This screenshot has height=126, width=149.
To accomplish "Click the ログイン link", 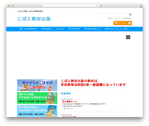I will pyautogui.click(x=117, y=18).
